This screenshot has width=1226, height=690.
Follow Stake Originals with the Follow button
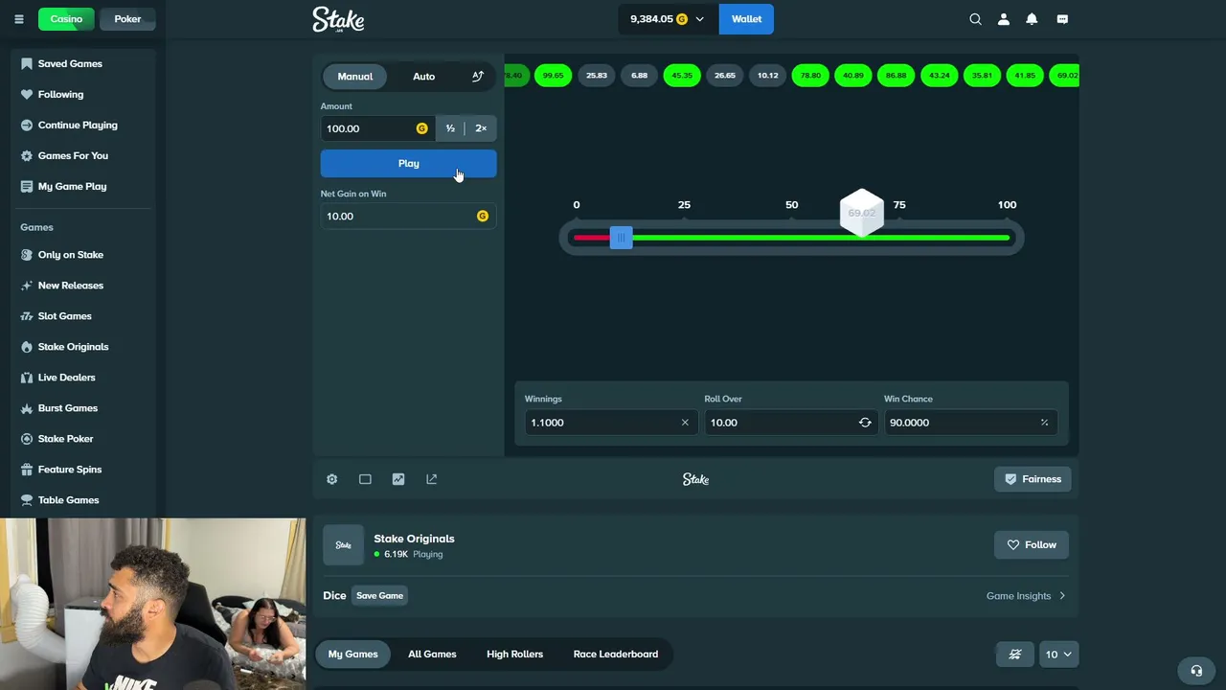coord(1031,545)
